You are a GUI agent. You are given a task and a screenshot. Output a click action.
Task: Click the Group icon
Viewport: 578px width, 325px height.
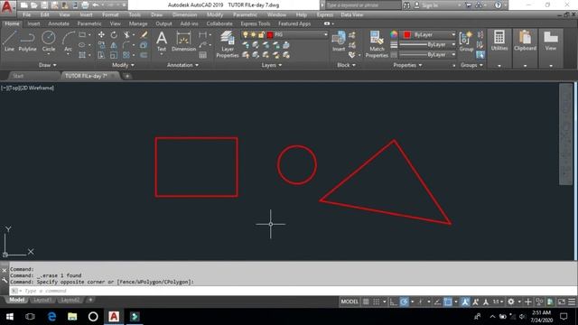click(466, 41)
